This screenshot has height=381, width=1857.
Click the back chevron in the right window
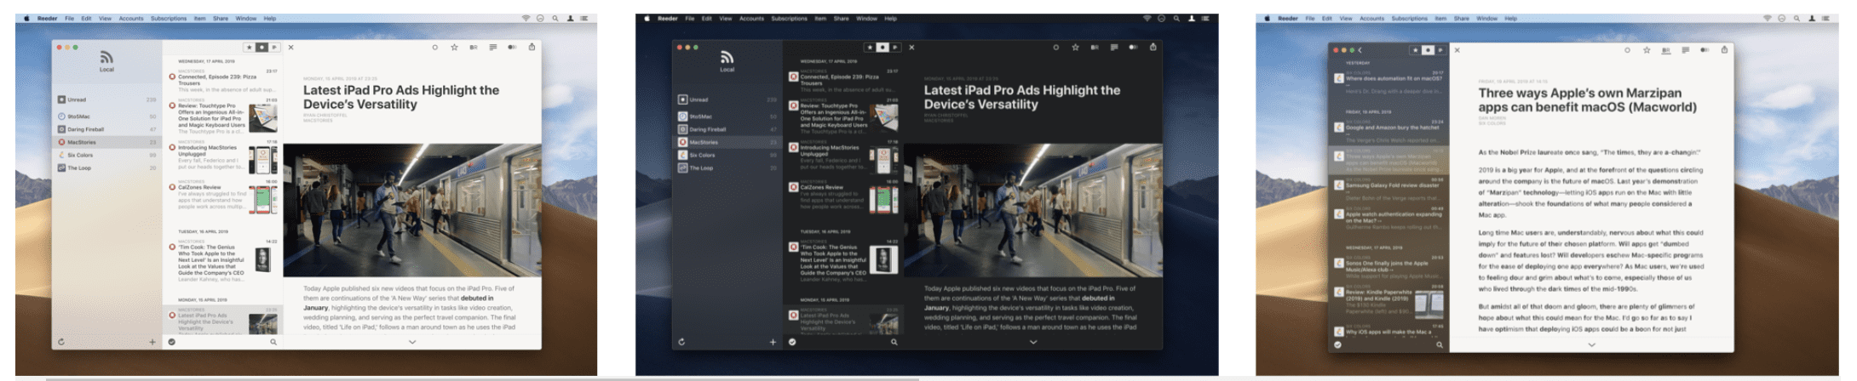(x=1360, y=50)
